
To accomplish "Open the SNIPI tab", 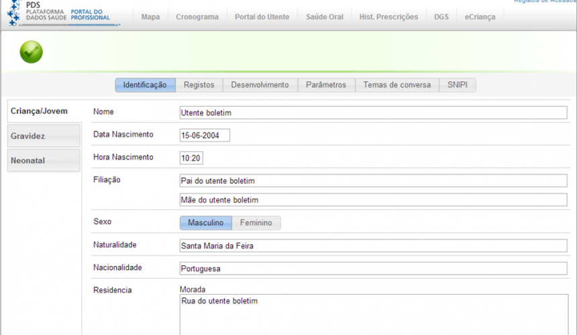I will 458,85.
